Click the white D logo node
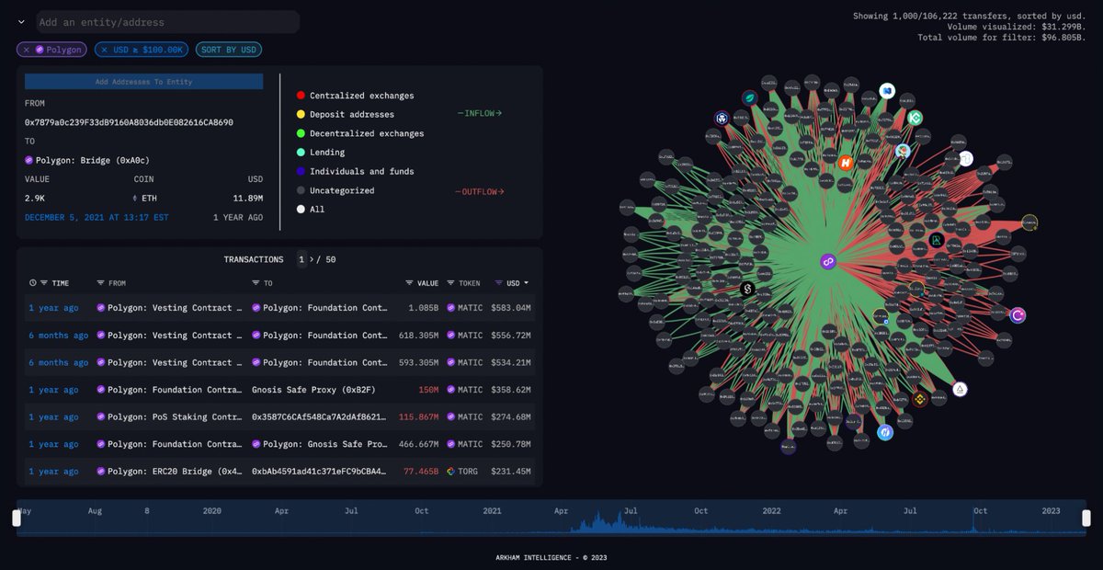Image resolution: width=1103 pixels, height=570 pixels. tap(967, 158)
